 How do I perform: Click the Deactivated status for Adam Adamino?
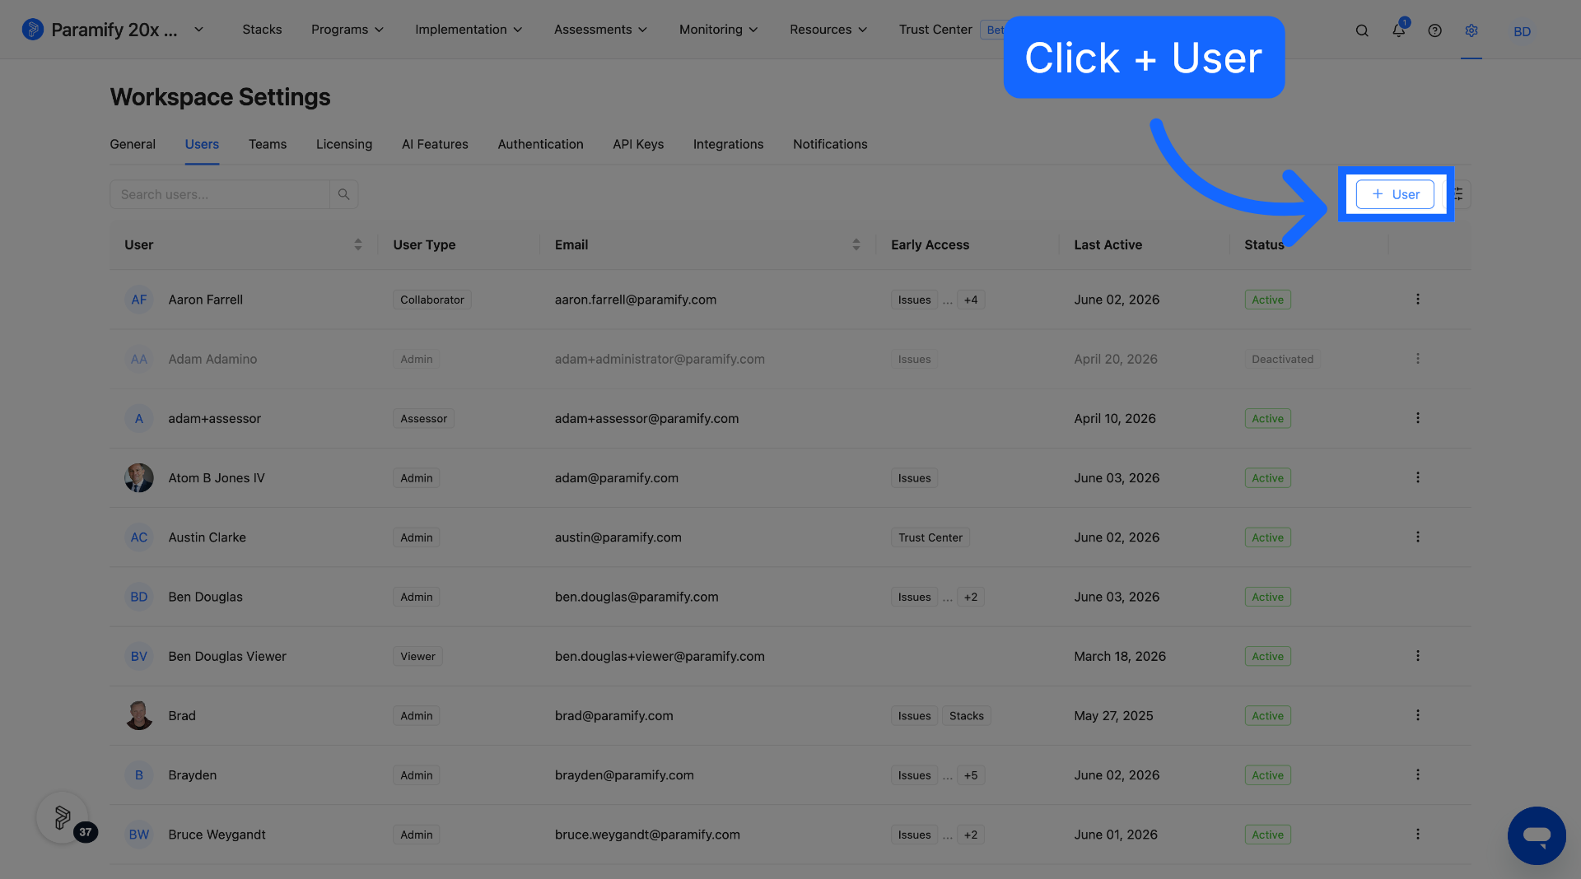pos(1282,359)
